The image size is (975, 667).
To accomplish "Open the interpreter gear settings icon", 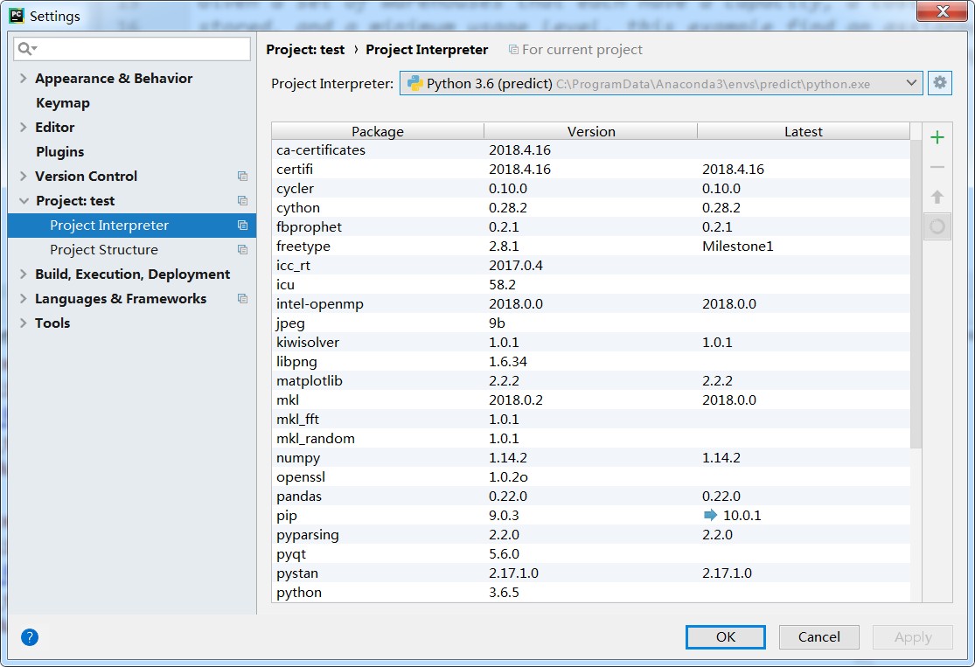I will pyautogui.click(x=939, y=83).
